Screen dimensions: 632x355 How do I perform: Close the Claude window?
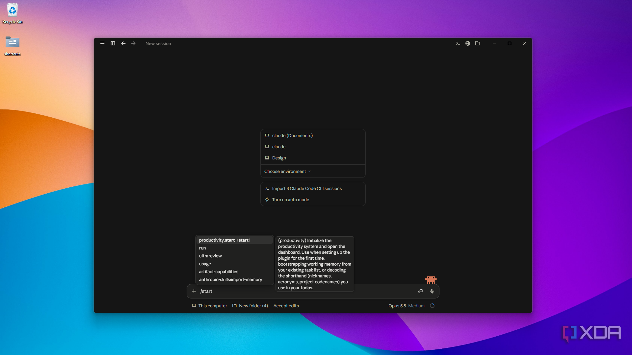[x=525, y=43]
